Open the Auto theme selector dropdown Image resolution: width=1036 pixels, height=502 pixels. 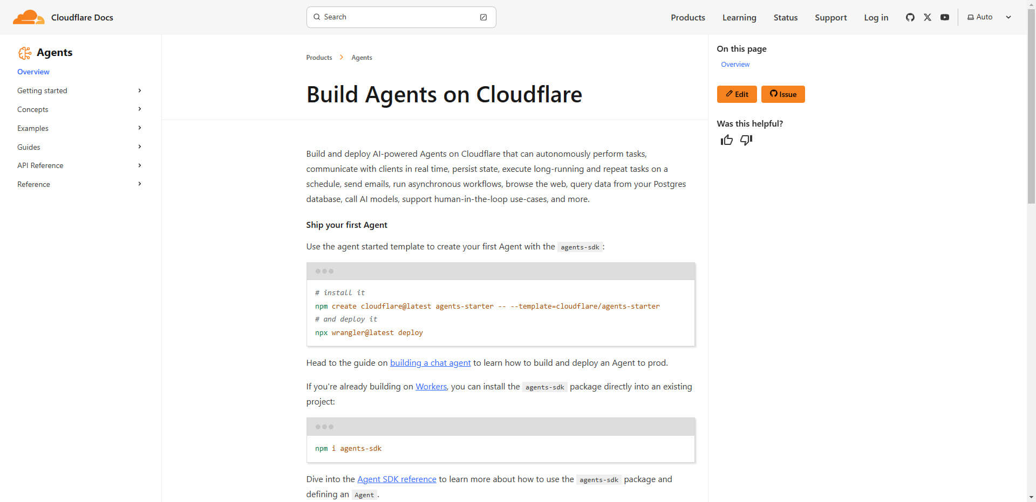989,17
